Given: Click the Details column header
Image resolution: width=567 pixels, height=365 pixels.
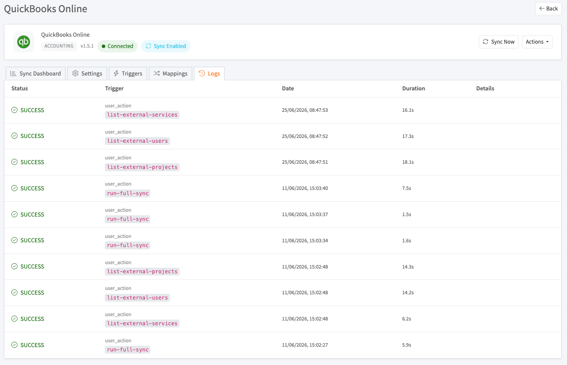Looking at the screenshot, I should click(485, 89).
